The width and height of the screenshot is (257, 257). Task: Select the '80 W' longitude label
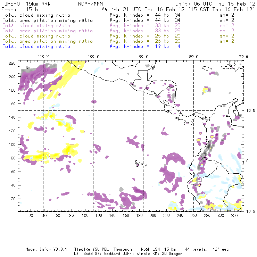tap(193, 57)
